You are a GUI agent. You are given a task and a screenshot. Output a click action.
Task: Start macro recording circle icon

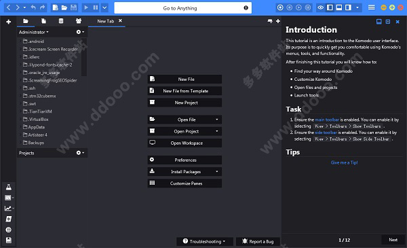pyautogui.click(x=280, y=7)
